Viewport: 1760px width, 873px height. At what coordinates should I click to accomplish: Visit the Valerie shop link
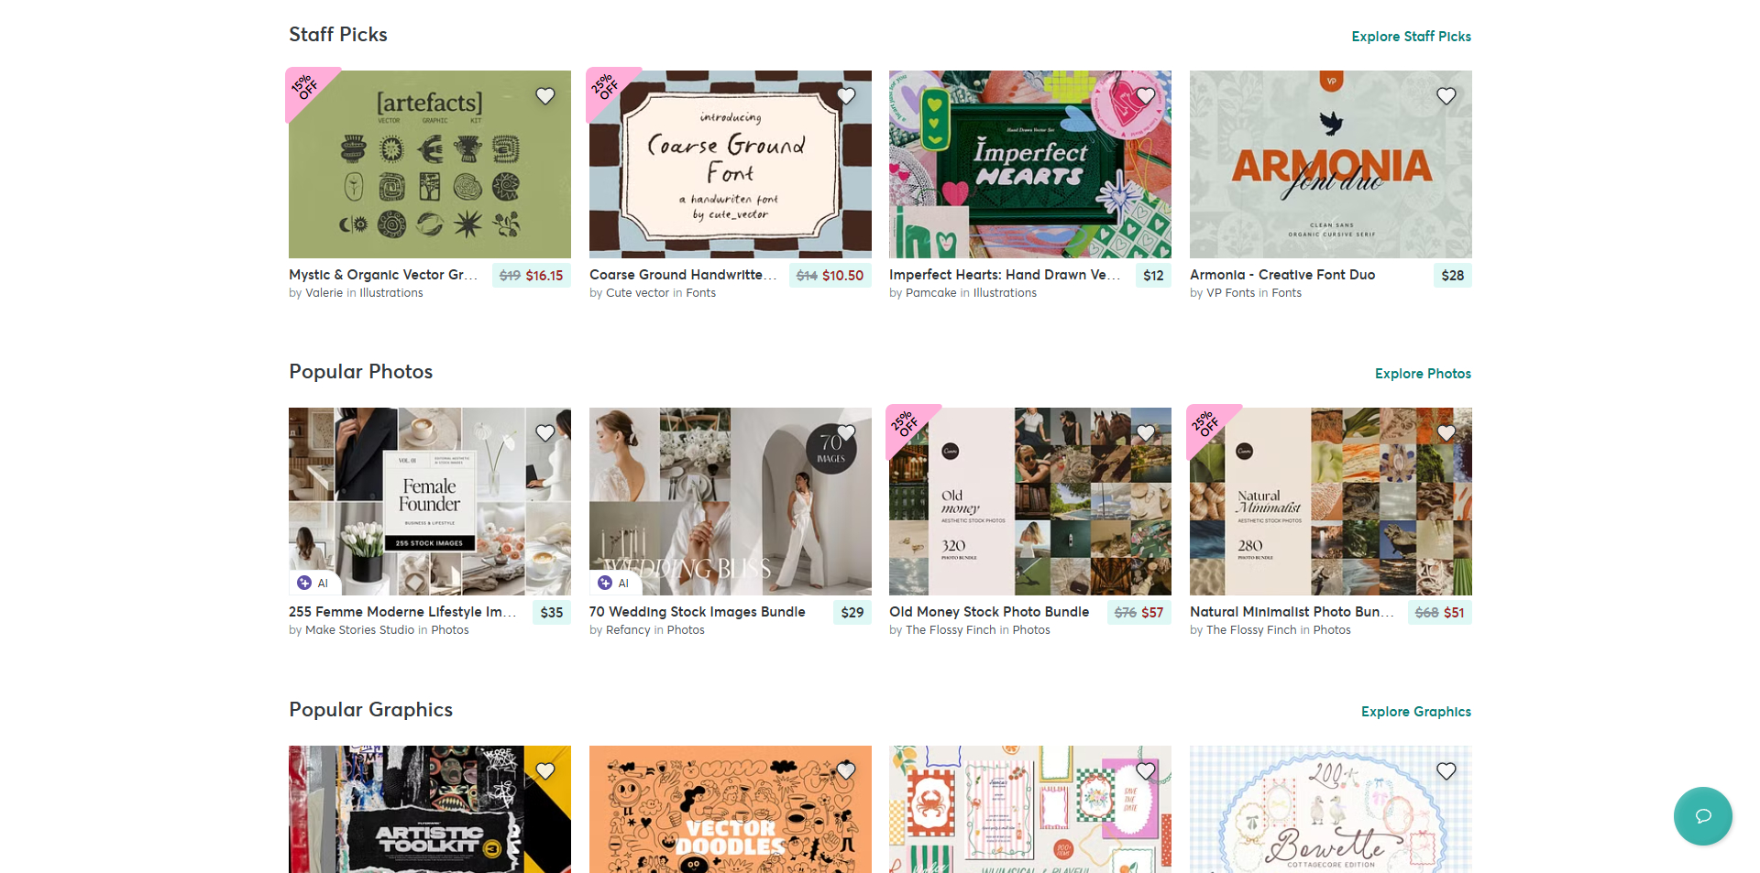tap(324, 293)
